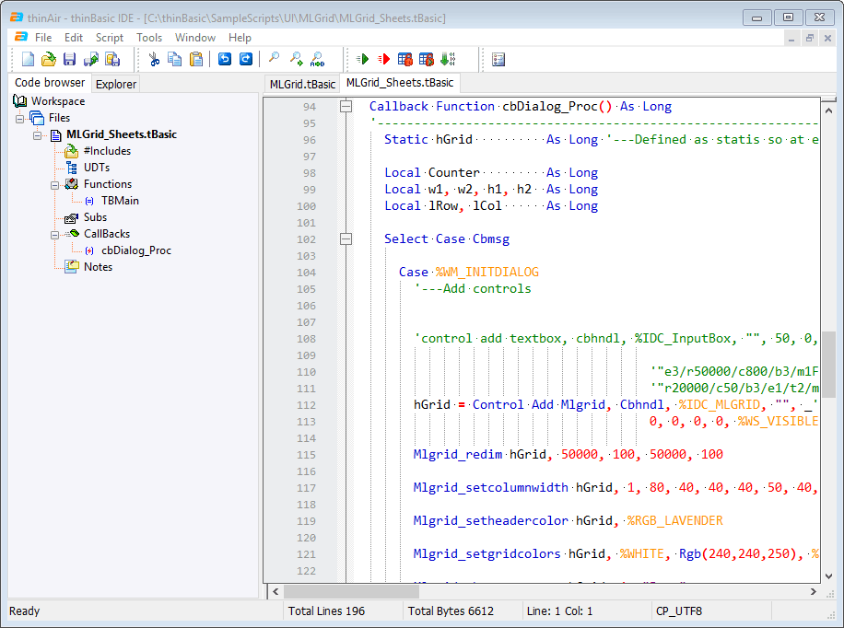Click the thinAir application icon in menu bar
The width and height of the screenshot is (844, 628).
point(21,37)
